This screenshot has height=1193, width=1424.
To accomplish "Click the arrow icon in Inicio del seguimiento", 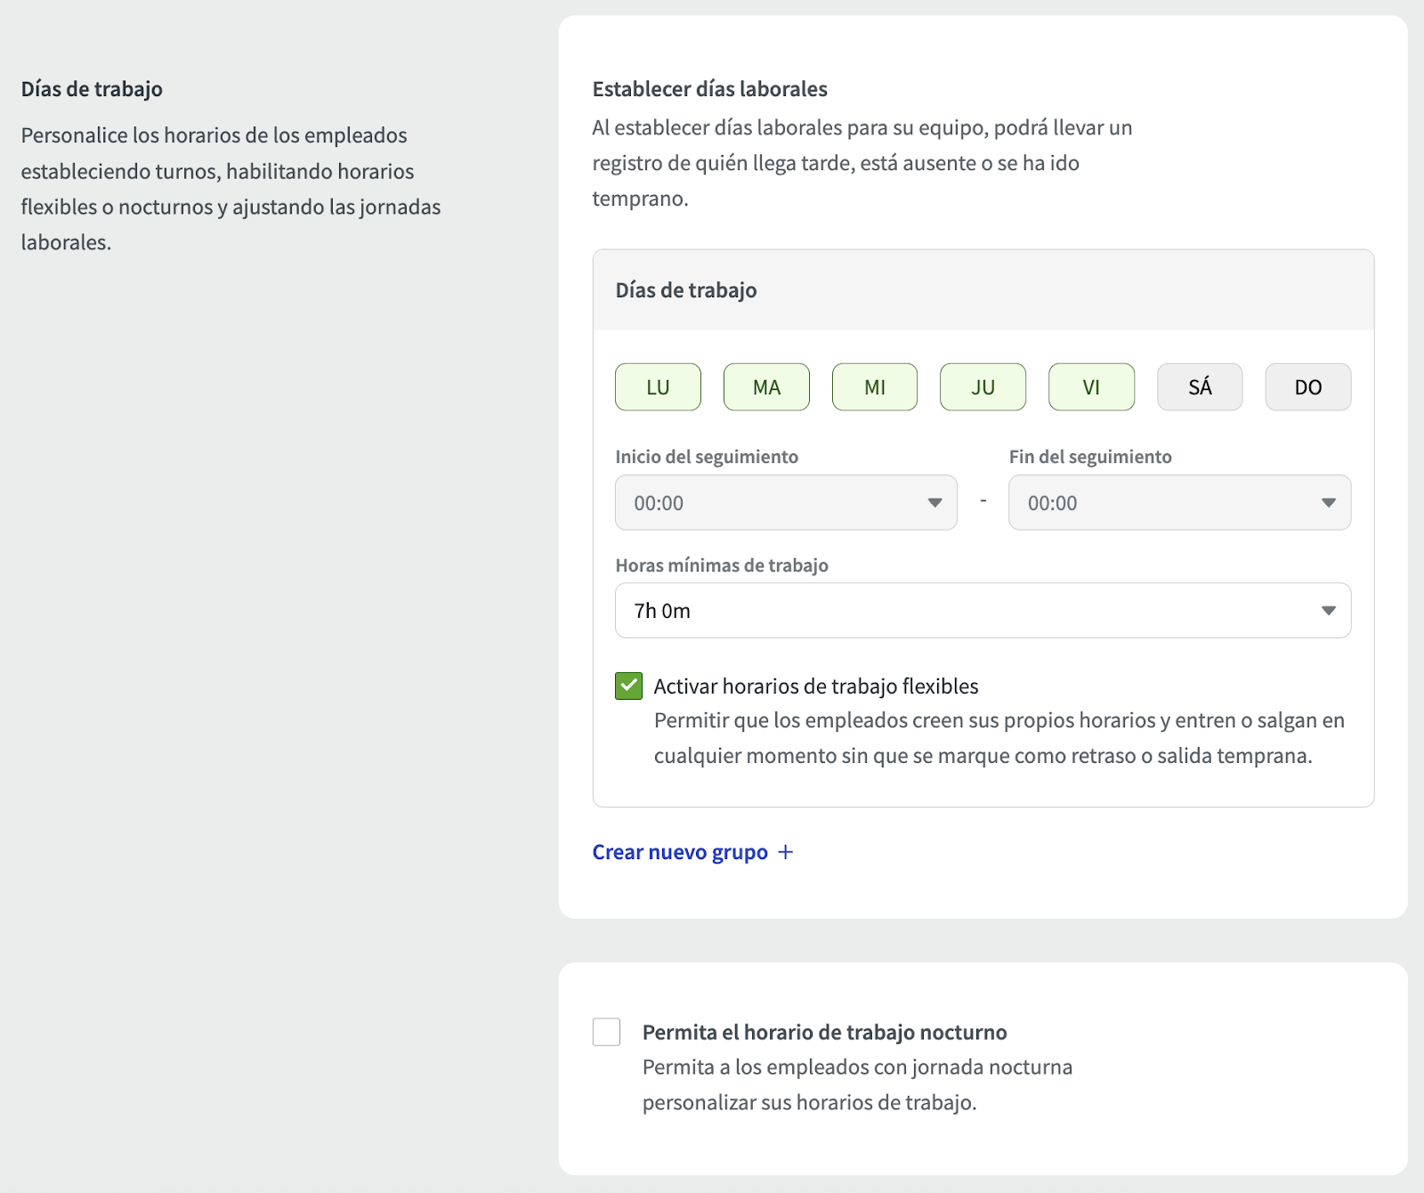I will [x=934, y=503].
